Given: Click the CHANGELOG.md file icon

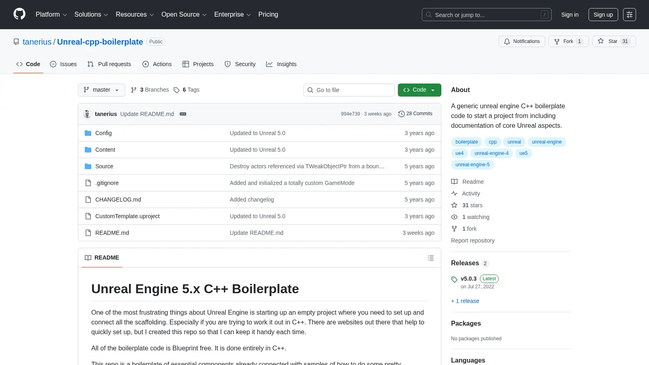Looking at the screenshot, I should (x=88, y=200).
